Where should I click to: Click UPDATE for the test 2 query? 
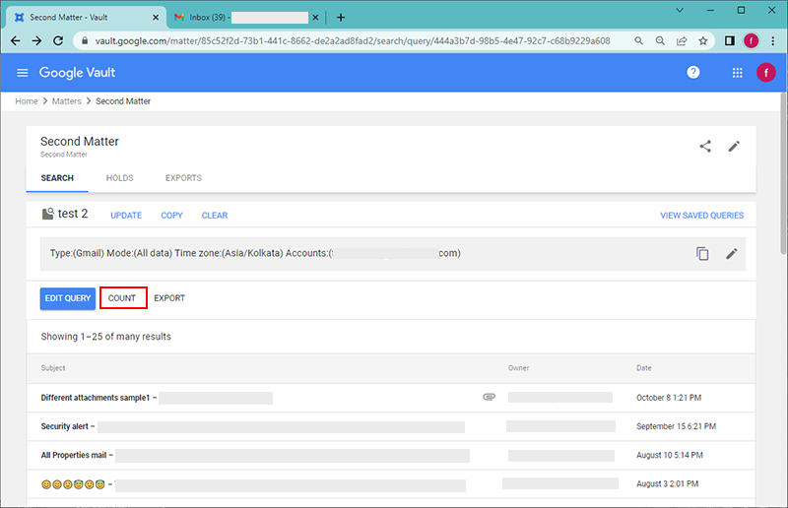click(x=126, y=215)
